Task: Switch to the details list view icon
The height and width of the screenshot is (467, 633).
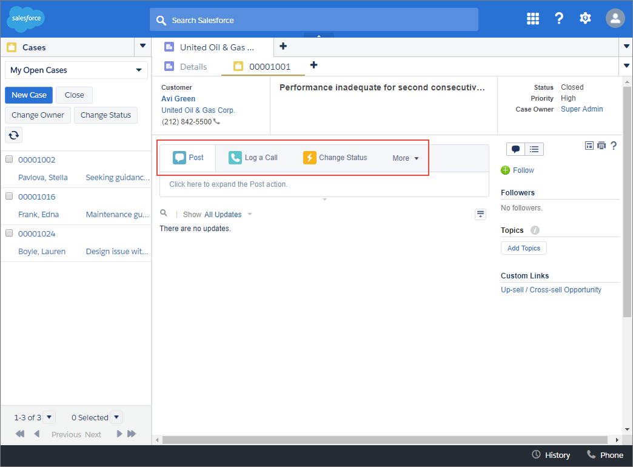Action: tap(534, 149)
